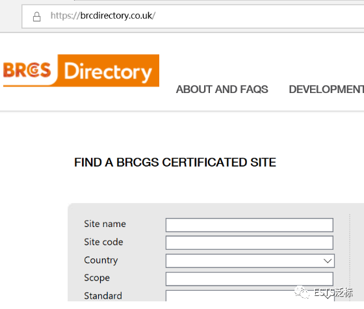
Task: Click the padlock security icon in address bar
Action: pos(36,17)
